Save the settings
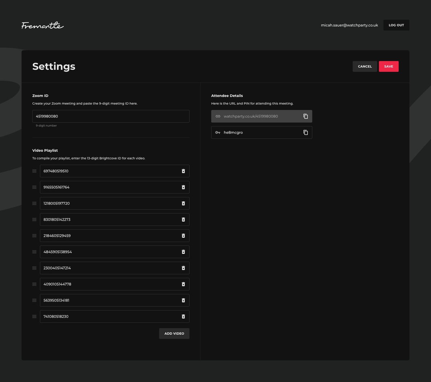Image resolution: width=431 pixels, height=382 pixels. pos(389,66)
